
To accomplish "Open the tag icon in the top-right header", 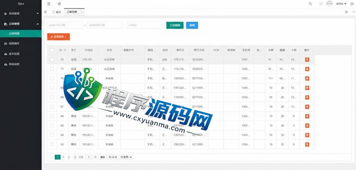I will tap(310, 4).
